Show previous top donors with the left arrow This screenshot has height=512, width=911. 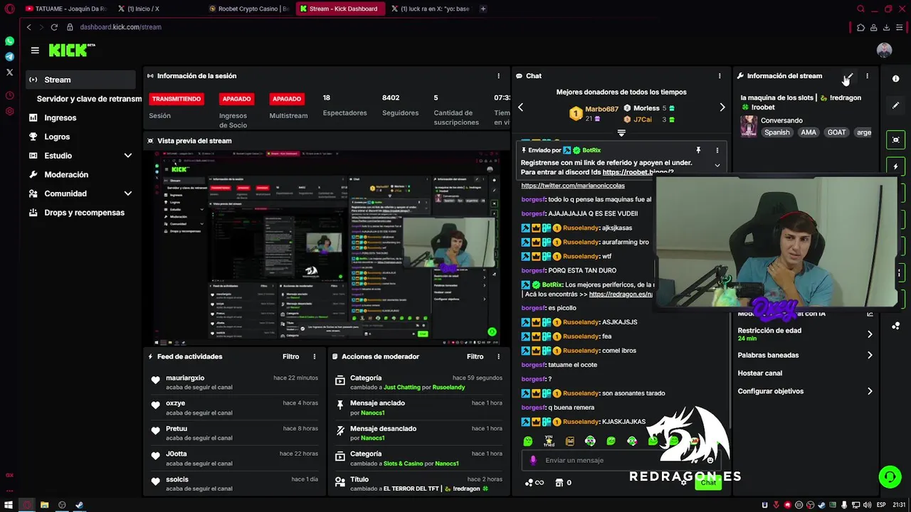point(520,107)
